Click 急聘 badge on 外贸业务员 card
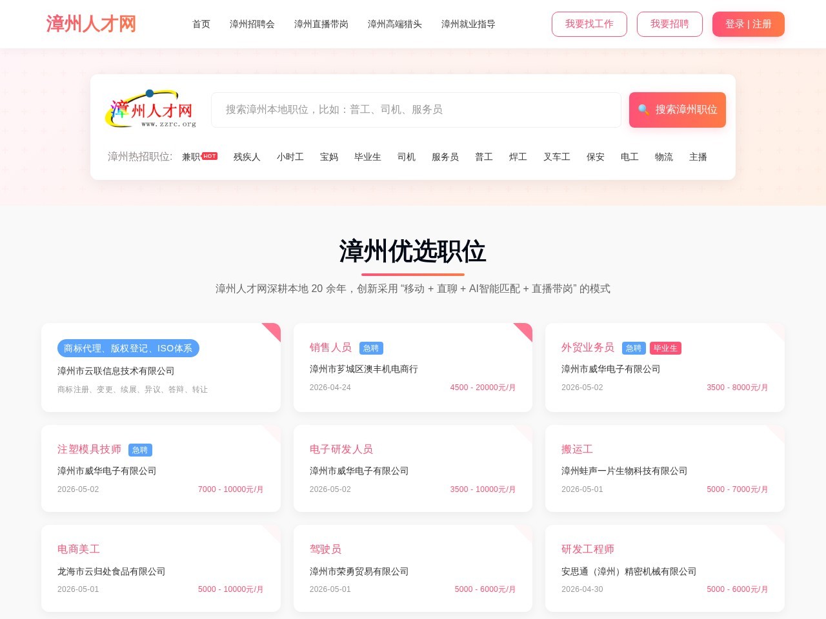The width and height of the screenshot is (826, 619). [x=634, y=348]
